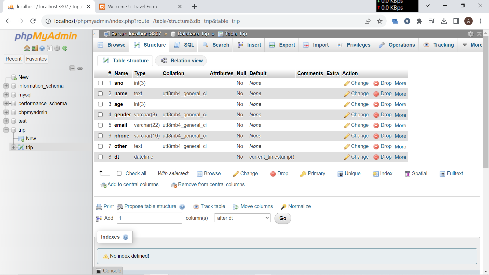489x275 pixels.
Task: Open the Export tab
Action: point(287,45)
